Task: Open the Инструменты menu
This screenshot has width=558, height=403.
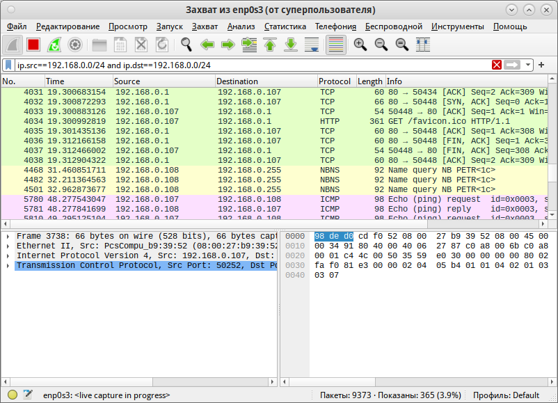Action: (x=458, y=26)
